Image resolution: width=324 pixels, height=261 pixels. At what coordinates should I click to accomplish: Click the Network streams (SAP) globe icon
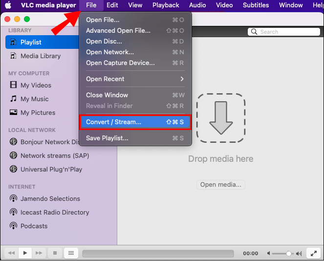(13, 155)
